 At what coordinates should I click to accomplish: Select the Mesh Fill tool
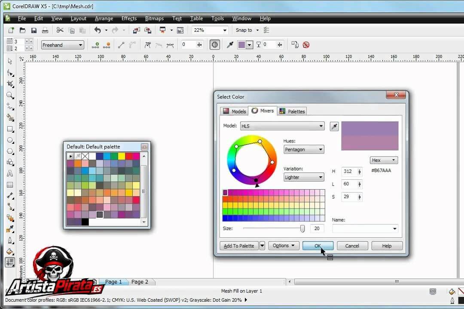pyautogui.click(x=10, y=262)
